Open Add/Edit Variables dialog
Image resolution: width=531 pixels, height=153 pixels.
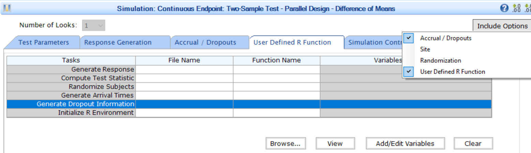coord(405,144)
